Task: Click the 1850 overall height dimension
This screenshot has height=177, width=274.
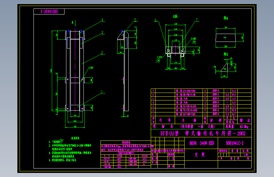Action: click(x=51, y=71)
